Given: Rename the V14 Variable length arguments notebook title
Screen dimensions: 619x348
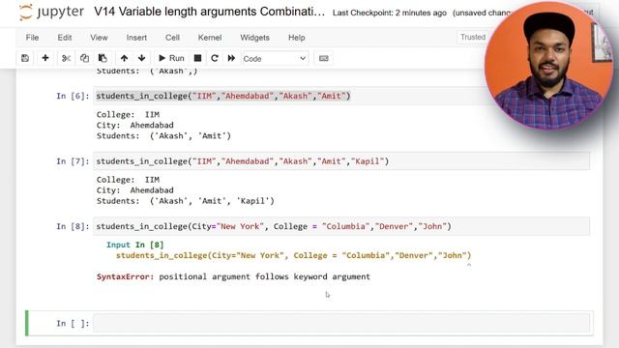Looking at the screenshot, I should tap(209, 12).
